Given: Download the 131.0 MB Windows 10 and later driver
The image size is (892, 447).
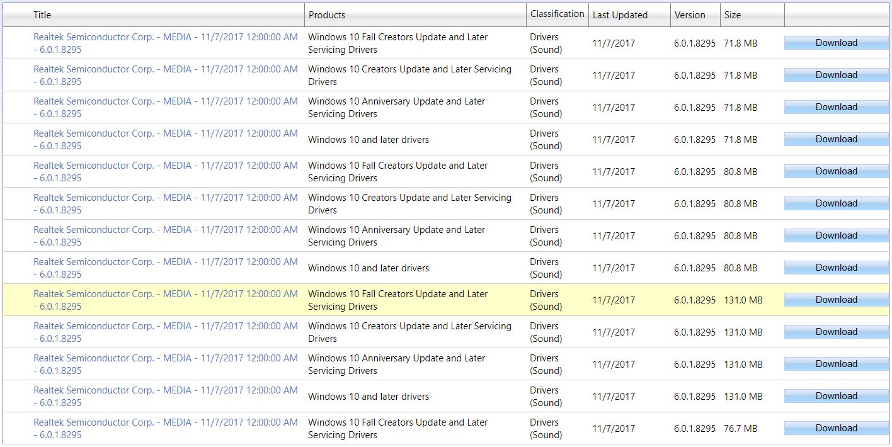Looking at the screenshot, I should [x=836, y=396].
